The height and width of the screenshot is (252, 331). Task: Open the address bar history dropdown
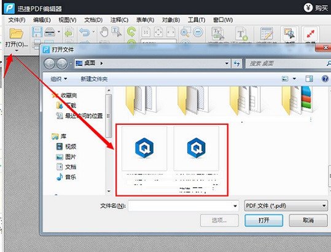[227, 63]
